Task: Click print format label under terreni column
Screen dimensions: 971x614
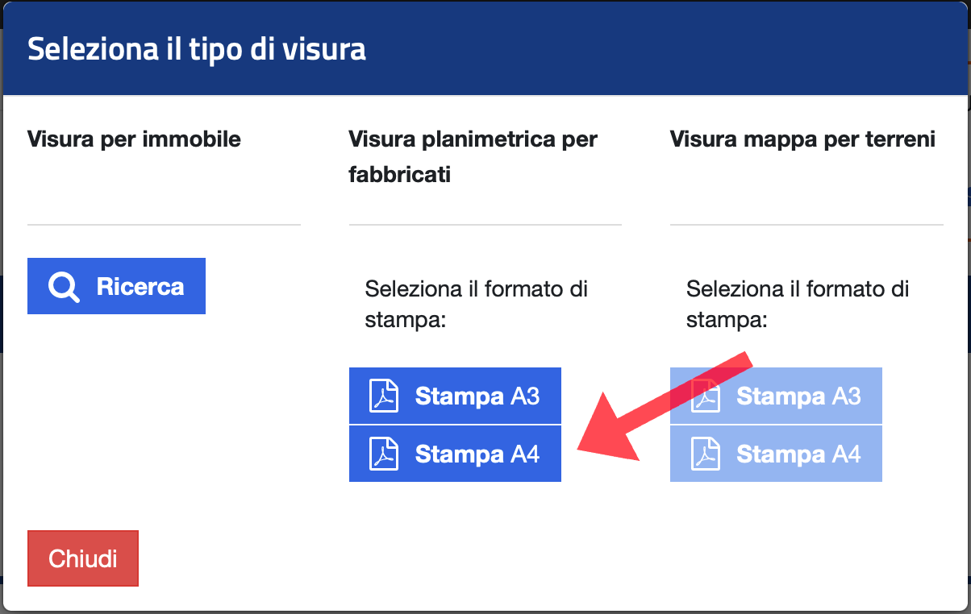Action: coord(798,305)
